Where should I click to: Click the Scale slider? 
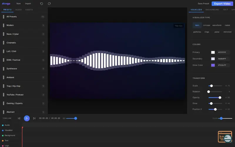point(215,86)
